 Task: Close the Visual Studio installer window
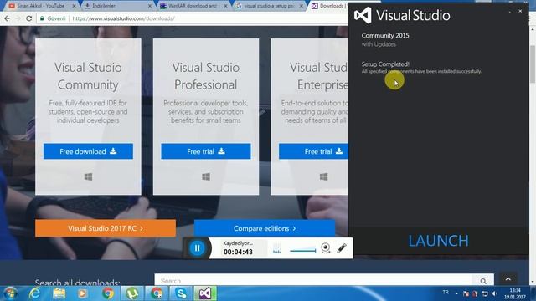pyautogui.click(x=520, y=11)
